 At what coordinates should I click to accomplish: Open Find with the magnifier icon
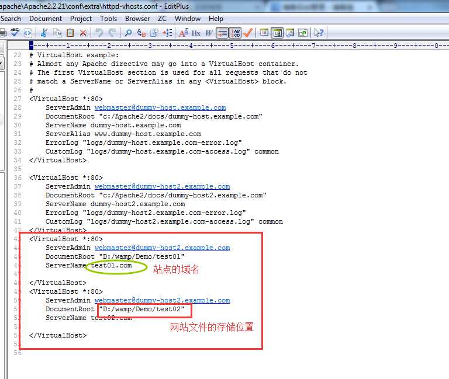[x=128, y=33]
